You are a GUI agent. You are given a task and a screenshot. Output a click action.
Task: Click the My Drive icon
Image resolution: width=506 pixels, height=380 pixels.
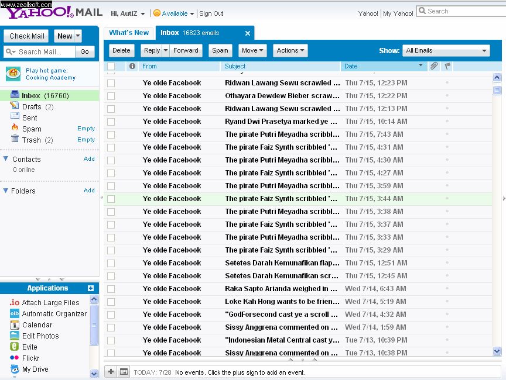15,368
